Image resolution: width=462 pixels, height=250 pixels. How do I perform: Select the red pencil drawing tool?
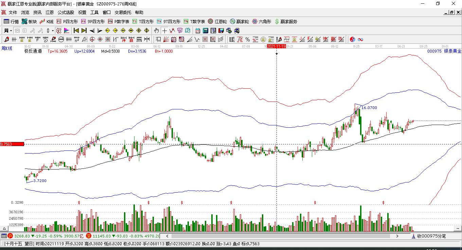click(x=6, y=39)
